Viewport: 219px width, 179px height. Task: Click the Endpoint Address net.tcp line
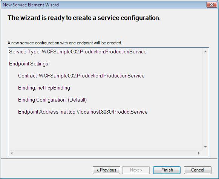click(83, 112)
